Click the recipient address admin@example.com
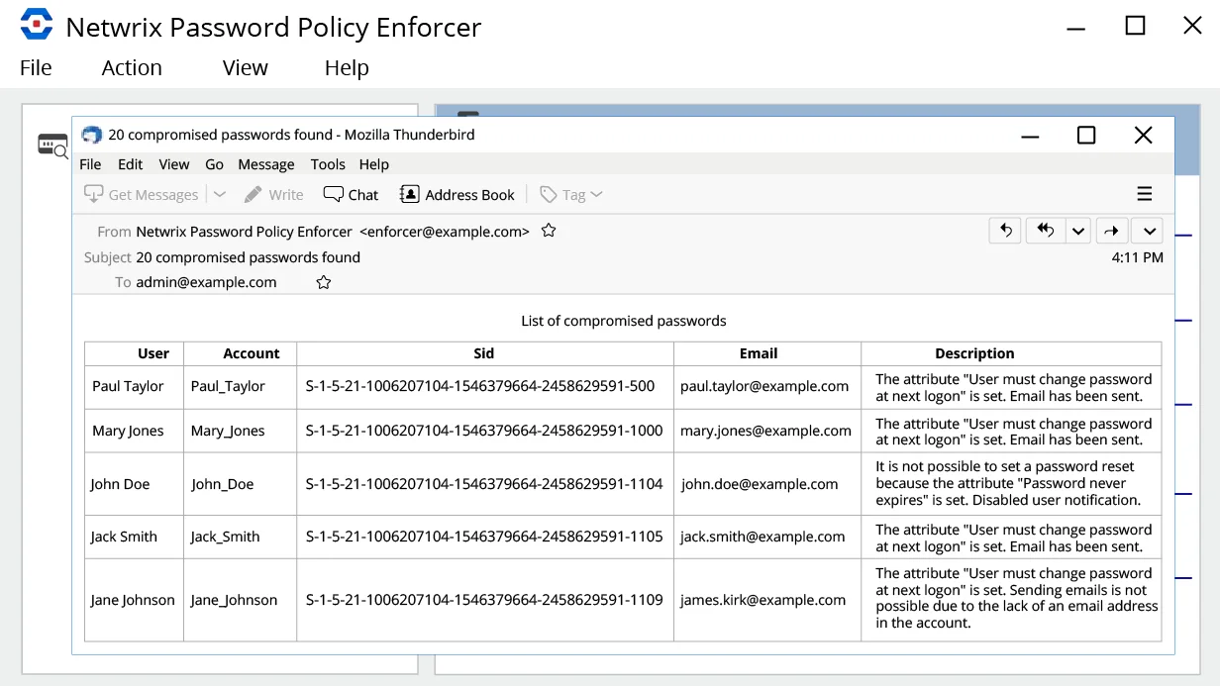1220x686 pixels. pos(206,282)
